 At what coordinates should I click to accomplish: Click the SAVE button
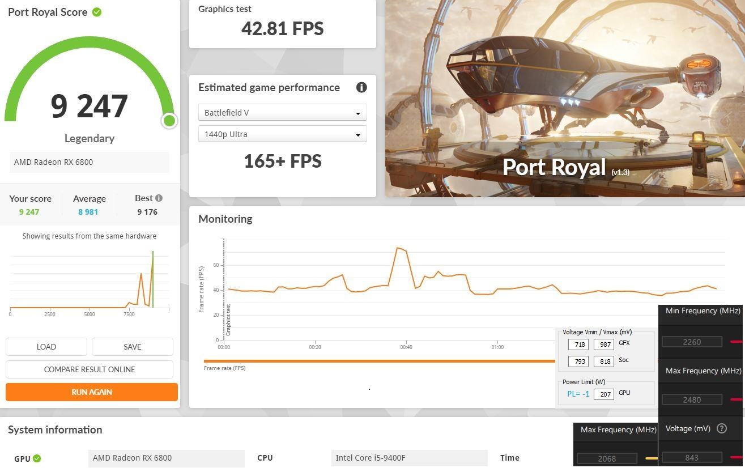coord(133,347)
